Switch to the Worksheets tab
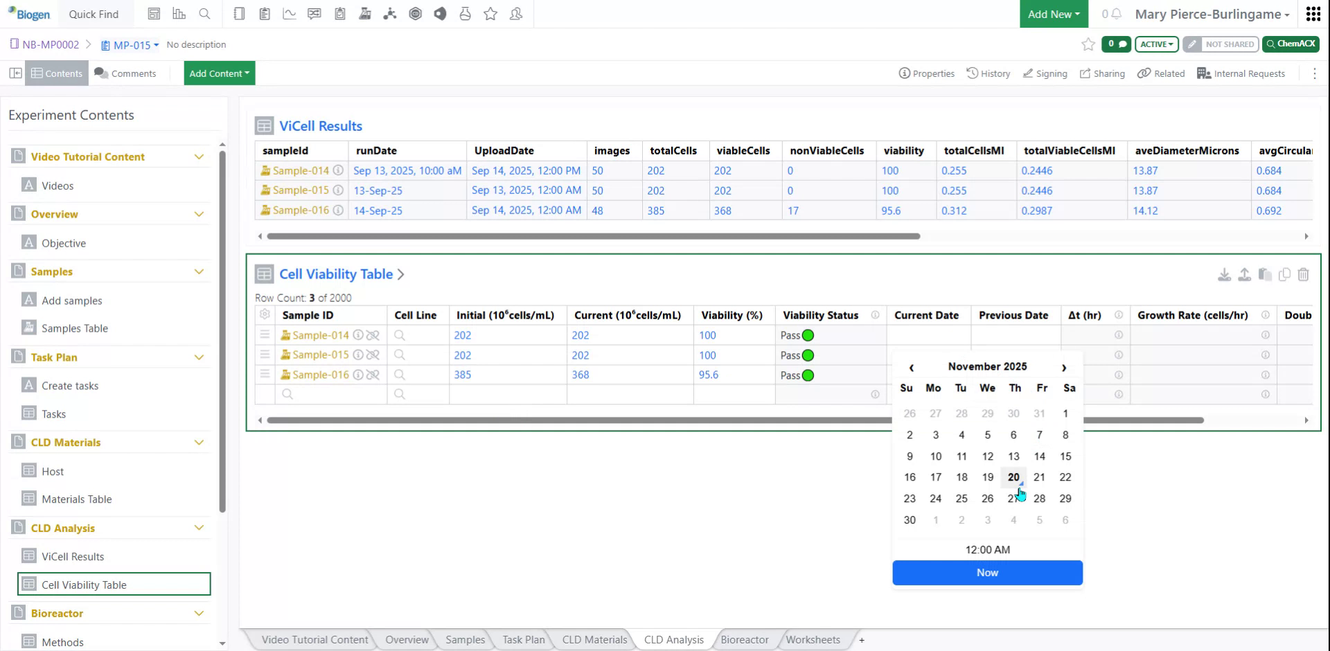 pos(813,639)
